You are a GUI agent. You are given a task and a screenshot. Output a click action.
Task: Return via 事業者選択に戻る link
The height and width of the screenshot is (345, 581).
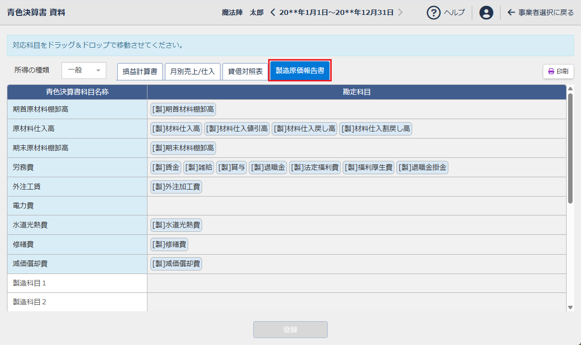click(540, 12)
